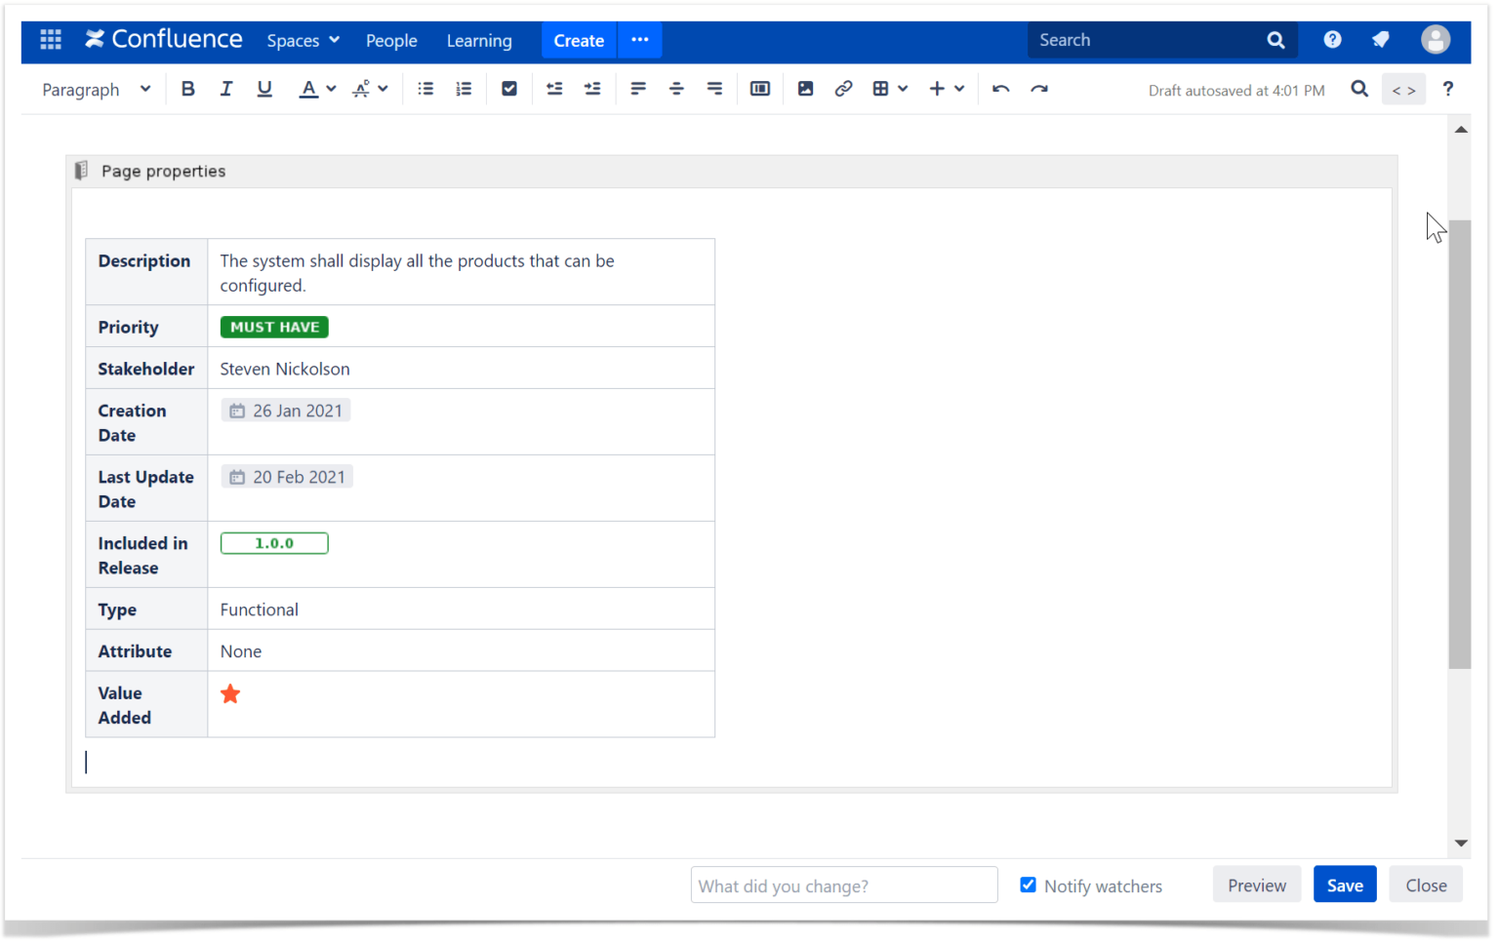This screenshot has height=944, width=1499.
Task: Apply italic formatting
Action: 225,89
